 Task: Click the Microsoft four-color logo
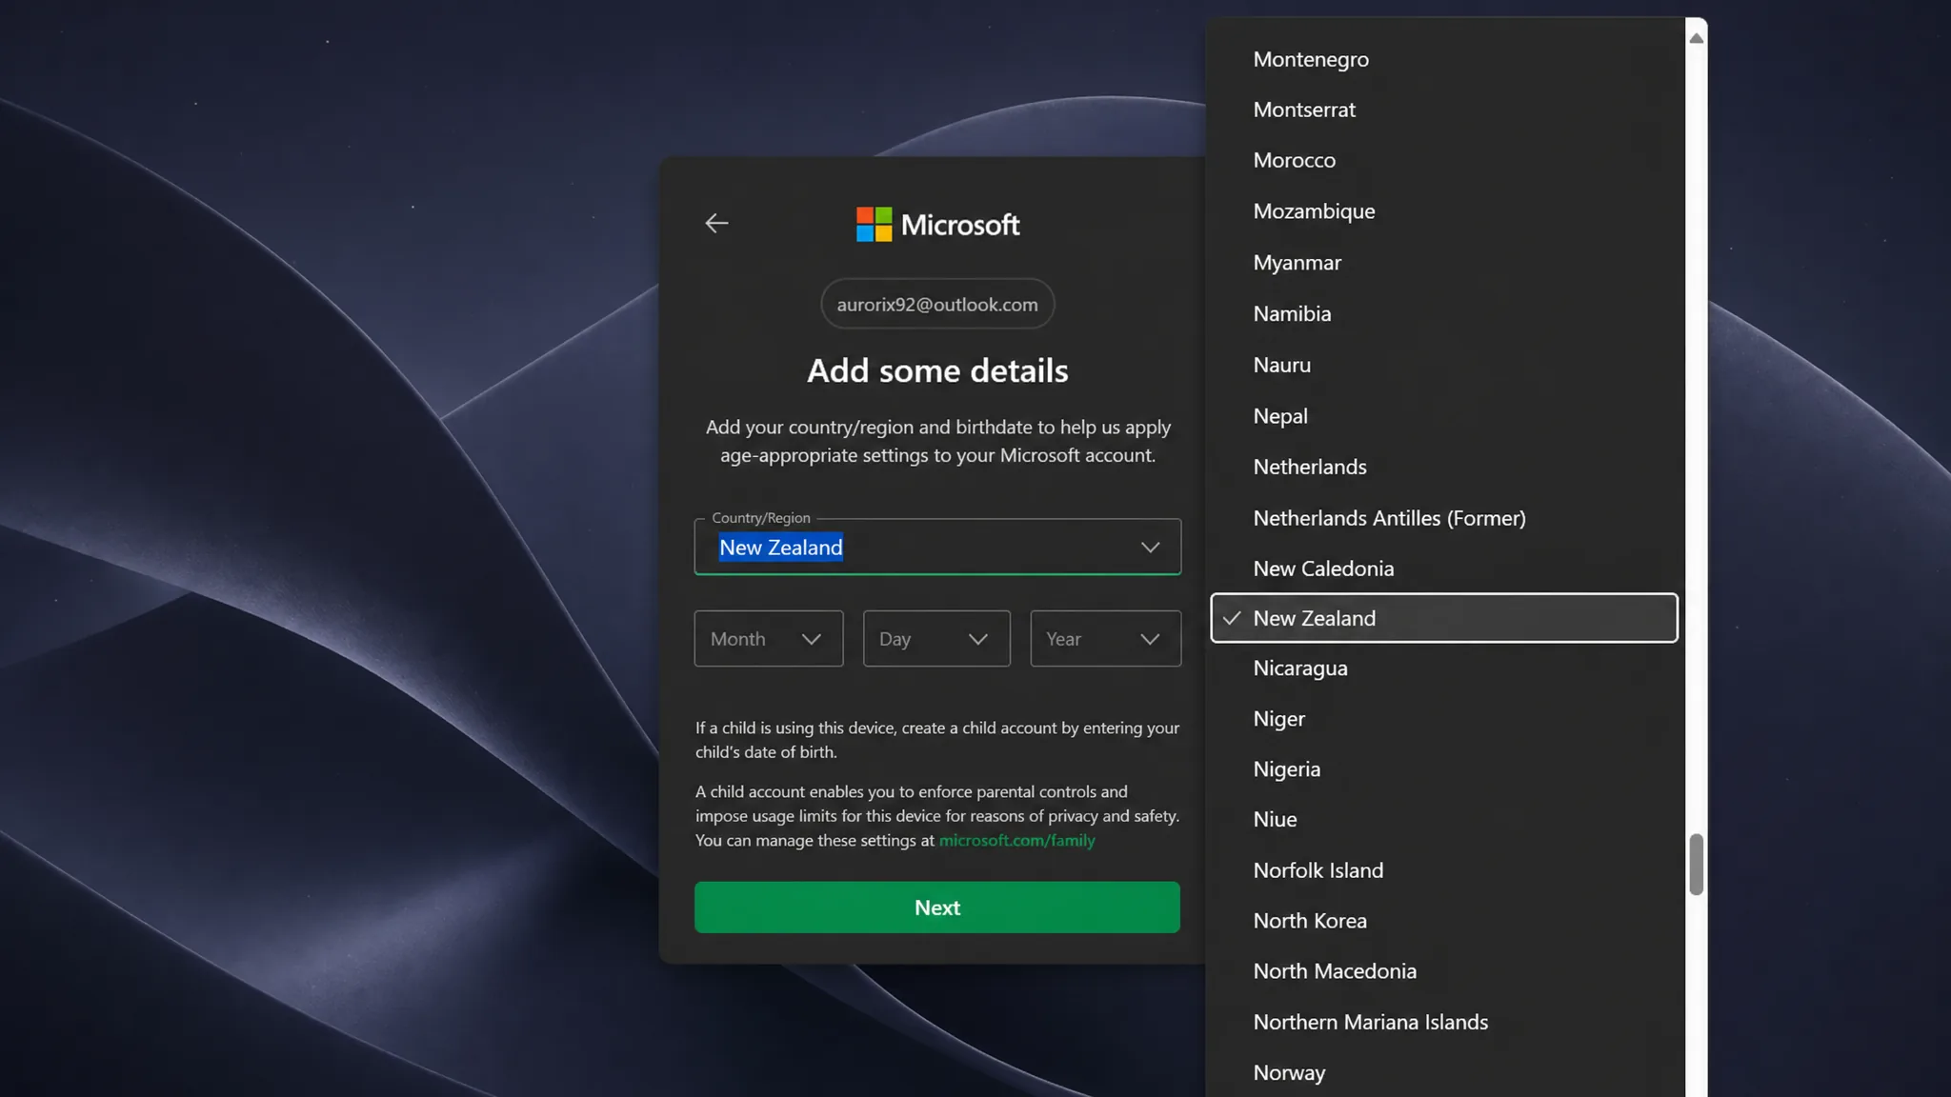point(874,225)
